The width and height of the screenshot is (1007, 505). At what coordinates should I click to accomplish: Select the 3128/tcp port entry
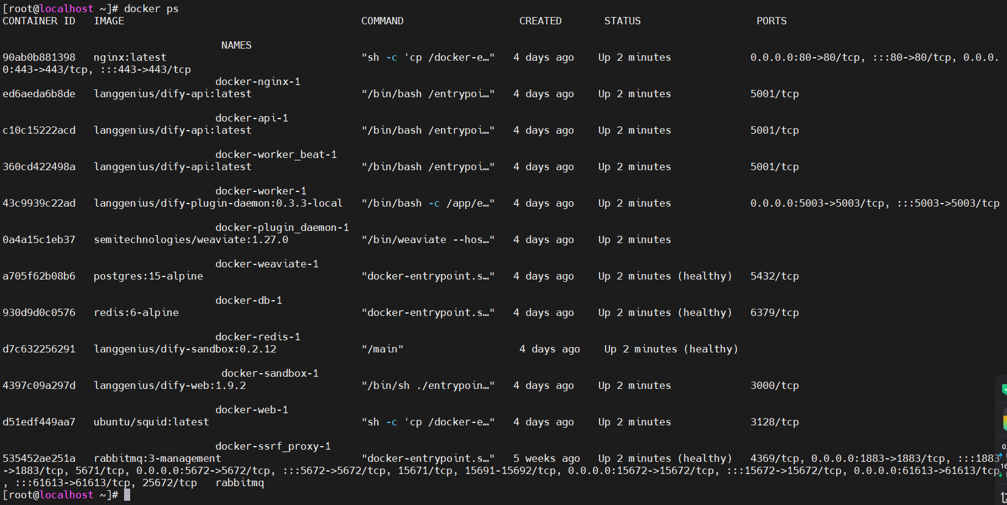coord(775,422)
